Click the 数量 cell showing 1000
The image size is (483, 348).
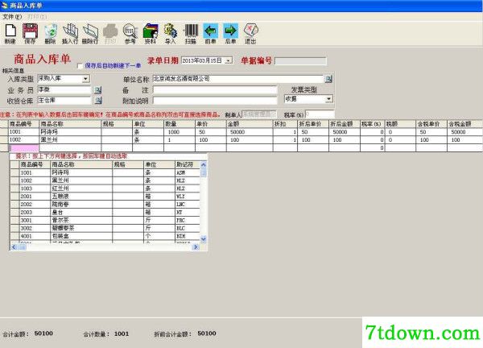click(x=180, y=132)
